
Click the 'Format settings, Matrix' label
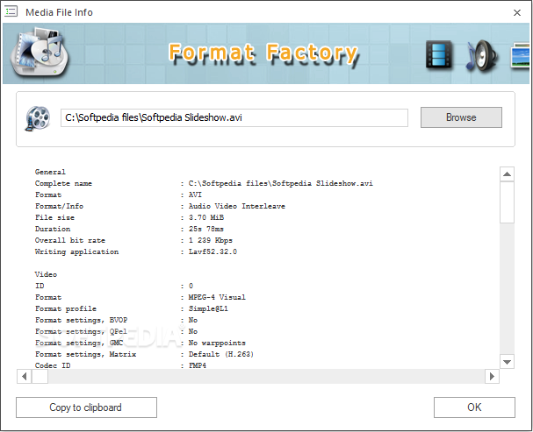[x=86, y=354]
